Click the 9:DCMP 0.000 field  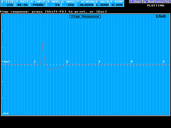(117, 3)
